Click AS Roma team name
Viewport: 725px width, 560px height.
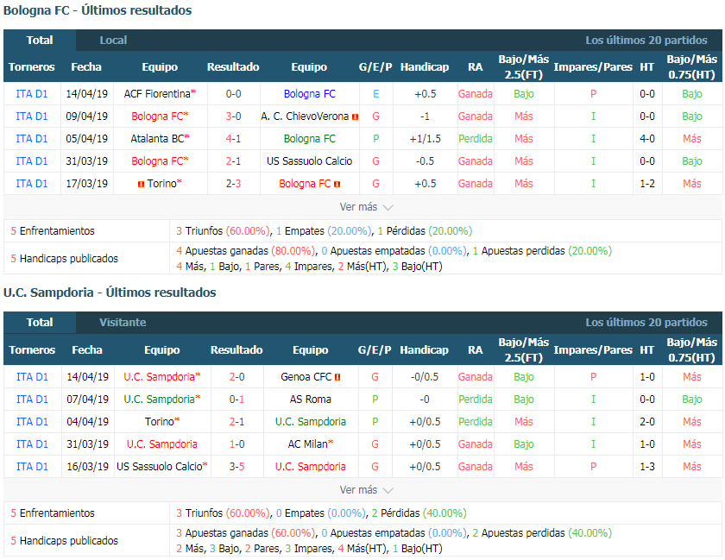click(x=310, y=399)
